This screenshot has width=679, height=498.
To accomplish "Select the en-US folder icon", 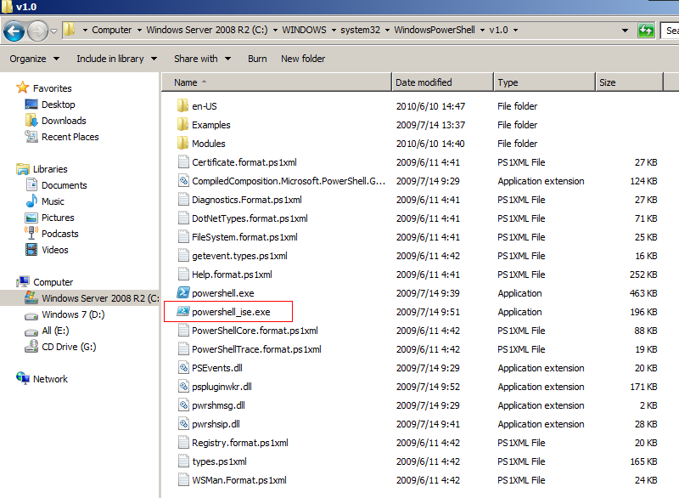I will coord(183,105).
